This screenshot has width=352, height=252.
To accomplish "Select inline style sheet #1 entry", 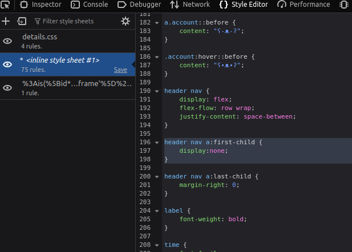I will pos(67,64).
